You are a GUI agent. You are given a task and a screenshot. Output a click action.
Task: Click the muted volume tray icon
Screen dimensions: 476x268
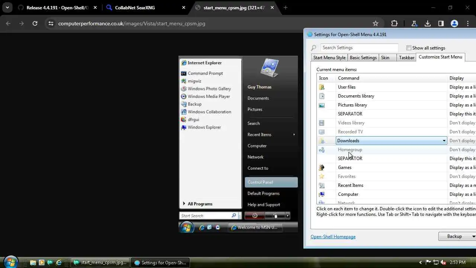443,262
